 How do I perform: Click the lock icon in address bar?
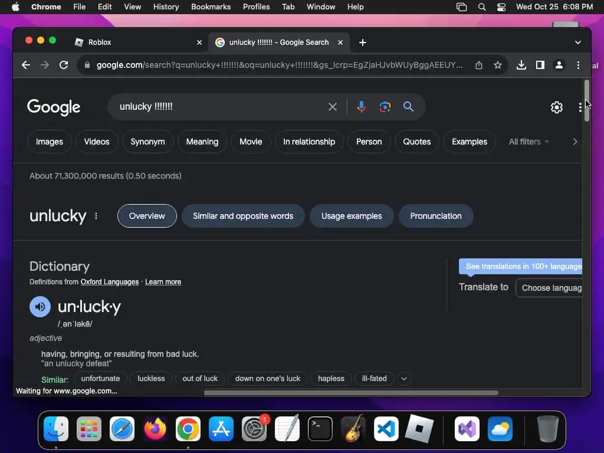click(x=87, y=65)
